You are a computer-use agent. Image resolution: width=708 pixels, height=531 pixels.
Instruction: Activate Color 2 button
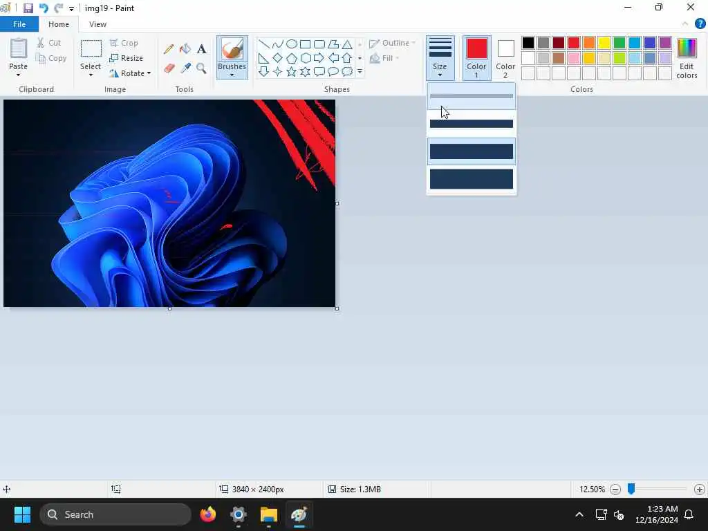(505, 58)
